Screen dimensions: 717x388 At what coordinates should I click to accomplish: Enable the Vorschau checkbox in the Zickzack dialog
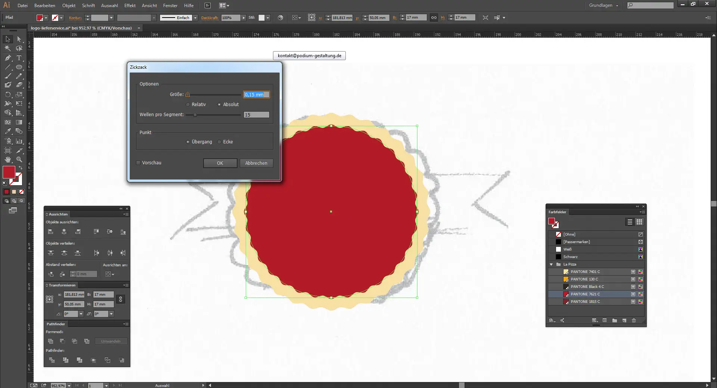click(138, 163)
